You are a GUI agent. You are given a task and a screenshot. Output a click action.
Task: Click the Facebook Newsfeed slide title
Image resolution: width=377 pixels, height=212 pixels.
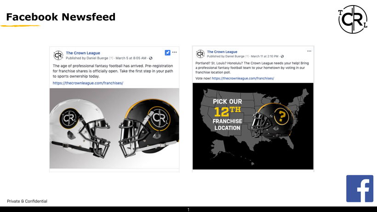point(61,17)
